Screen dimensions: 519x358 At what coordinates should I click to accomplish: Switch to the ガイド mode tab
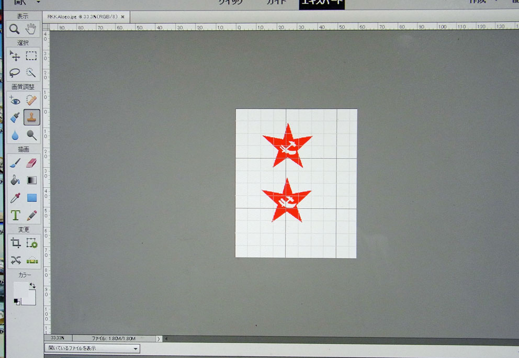click(276, 2)
